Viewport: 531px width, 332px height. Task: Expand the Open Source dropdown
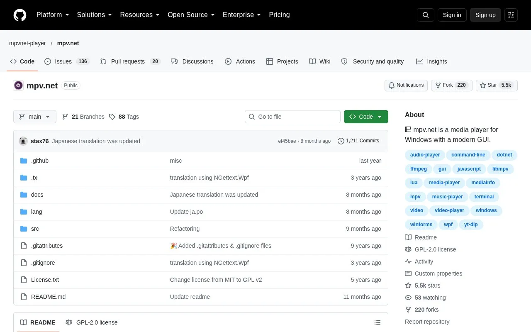pos(191,15)
